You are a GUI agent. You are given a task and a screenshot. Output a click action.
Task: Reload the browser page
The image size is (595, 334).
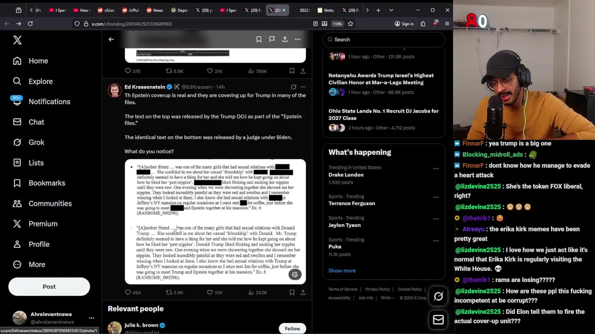tap(30, 24)
